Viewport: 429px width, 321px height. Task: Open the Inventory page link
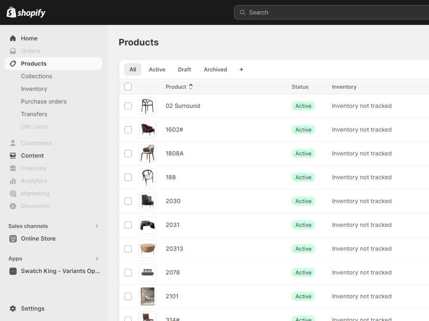pos(34,89)
